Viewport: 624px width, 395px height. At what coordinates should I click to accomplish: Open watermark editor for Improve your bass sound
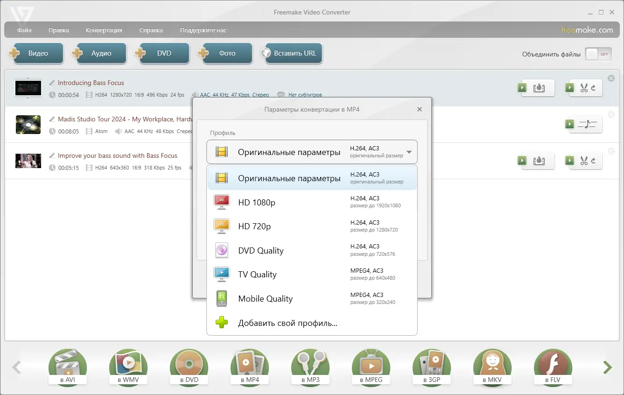coord(536,161)
